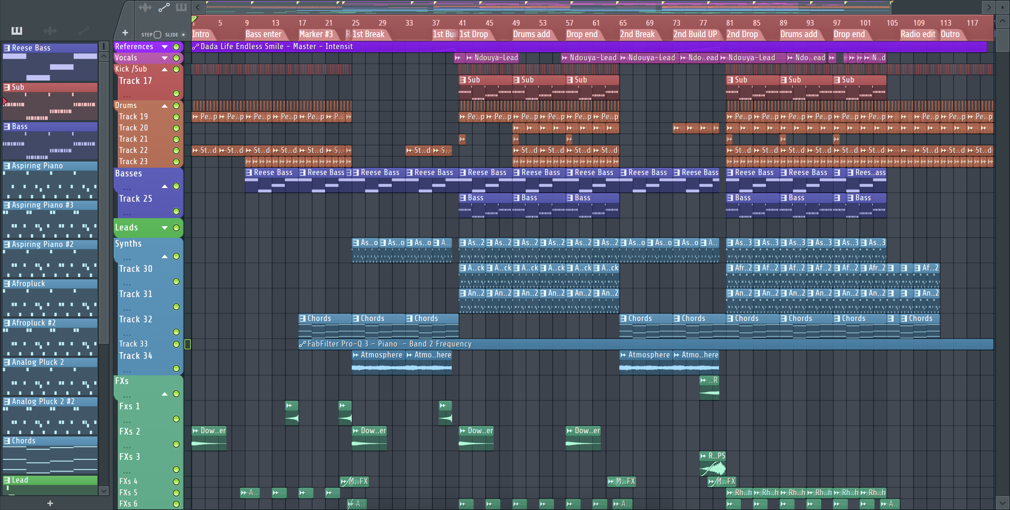
Task: Toggle automation clip filter in playlist header
Action: point(164,7)
